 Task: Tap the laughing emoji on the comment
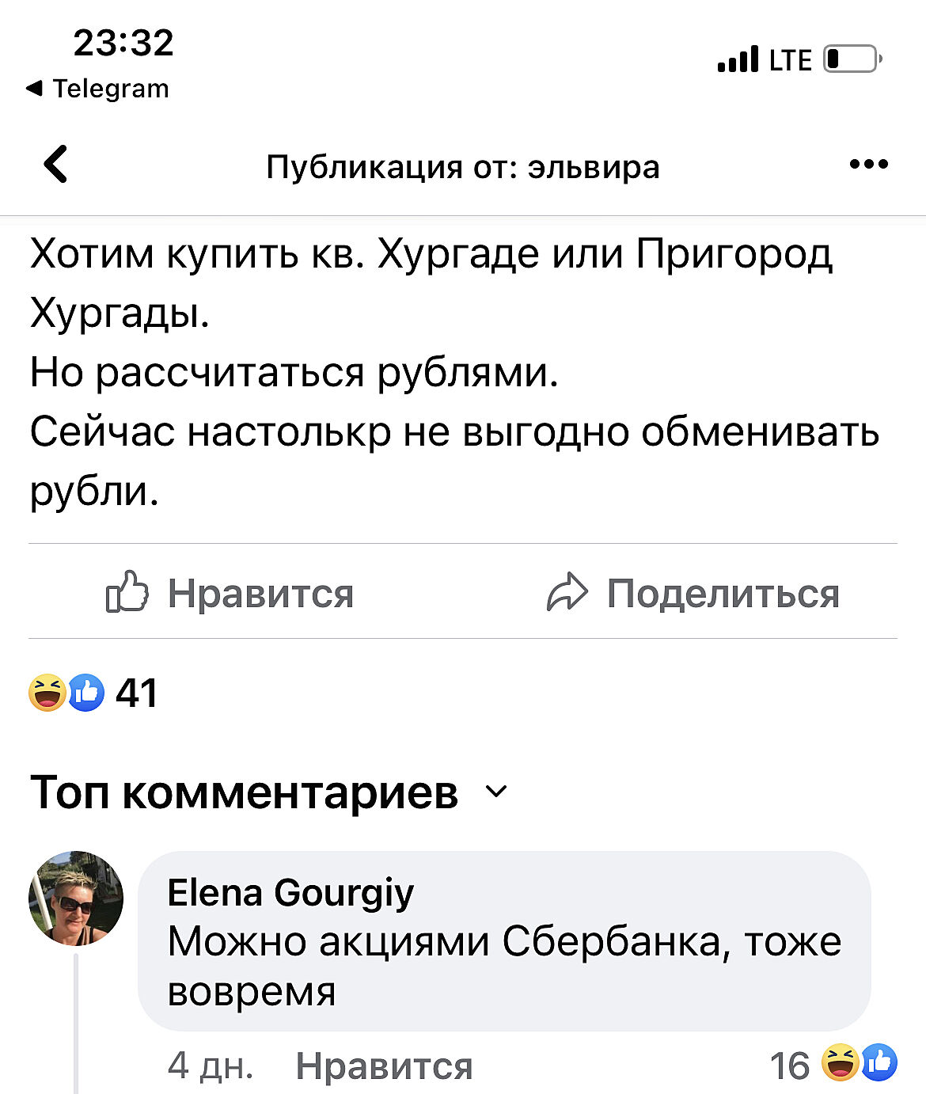click(841, 1063)
